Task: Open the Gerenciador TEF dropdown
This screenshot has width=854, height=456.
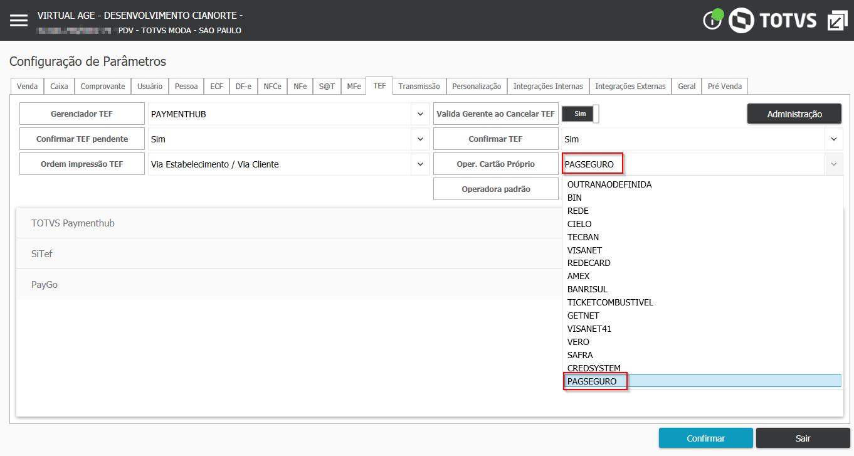Action: click(419, 114)
